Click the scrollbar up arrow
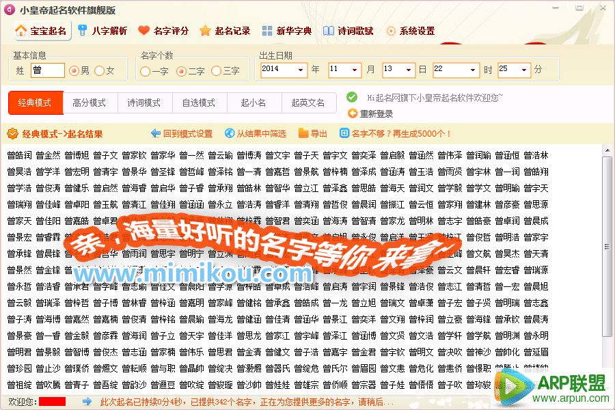This screenshot has width=615, height=410. 607,150
